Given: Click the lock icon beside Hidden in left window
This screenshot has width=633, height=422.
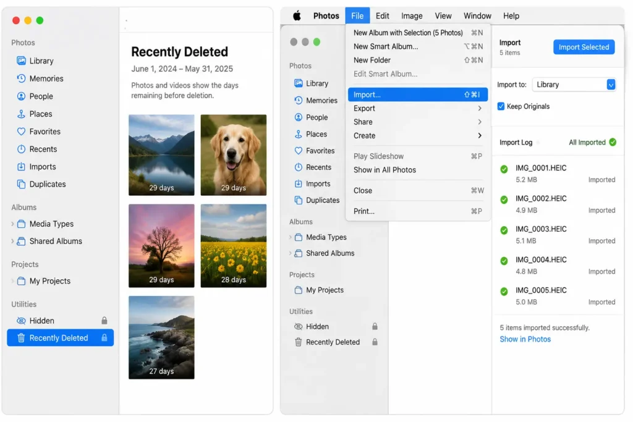Looking at the screenshot, I should 104,321.
